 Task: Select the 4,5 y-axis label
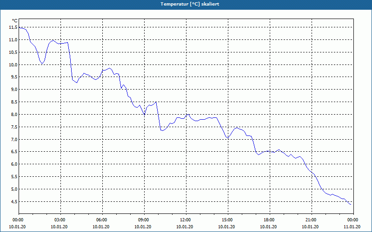(14, 202)
